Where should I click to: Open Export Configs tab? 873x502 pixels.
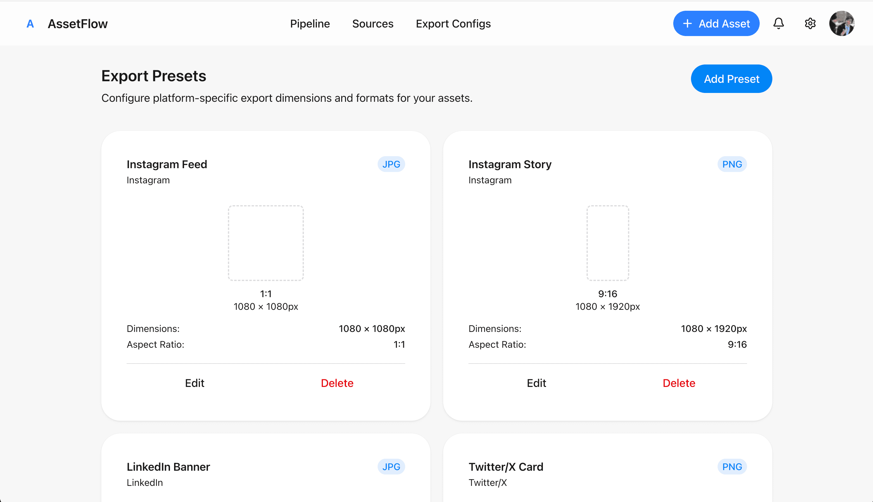click(453, 23)
